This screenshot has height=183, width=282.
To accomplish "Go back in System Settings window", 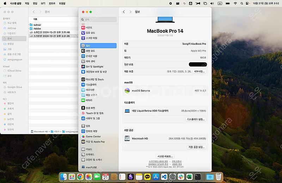I will 124,12.
